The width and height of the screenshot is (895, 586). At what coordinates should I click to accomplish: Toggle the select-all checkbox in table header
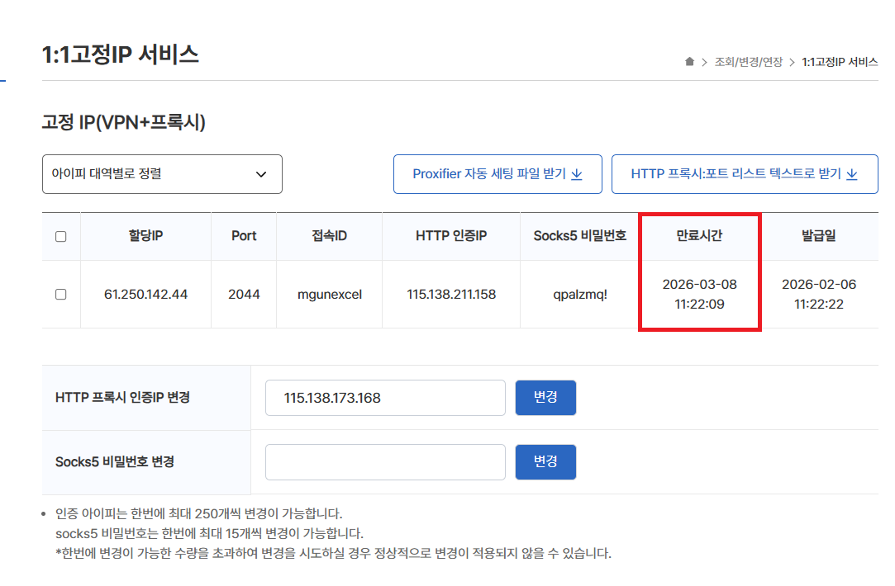pos(60,236)
